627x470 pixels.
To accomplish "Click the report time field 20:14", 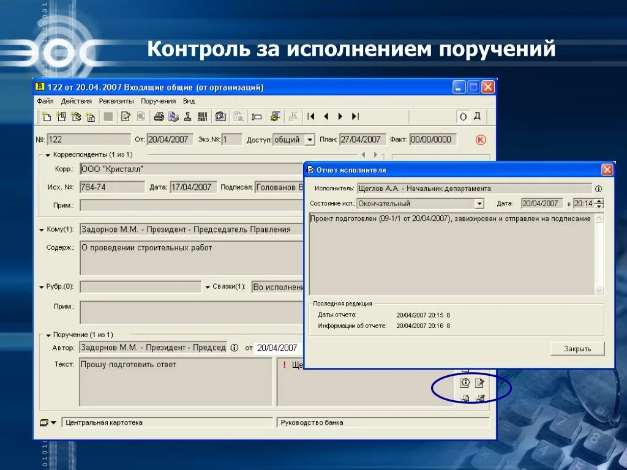I will point(584,203).
